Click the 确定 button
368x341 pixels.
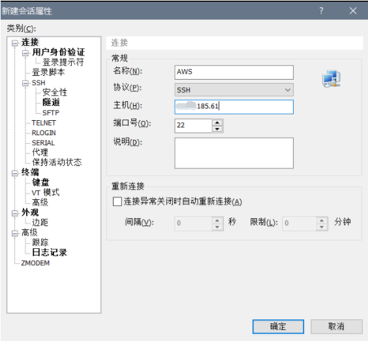point(278,327)
